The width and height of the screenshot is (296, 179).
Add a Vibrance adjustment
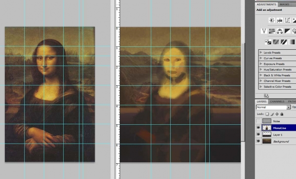pyautogui.click(x=264, y=31)
